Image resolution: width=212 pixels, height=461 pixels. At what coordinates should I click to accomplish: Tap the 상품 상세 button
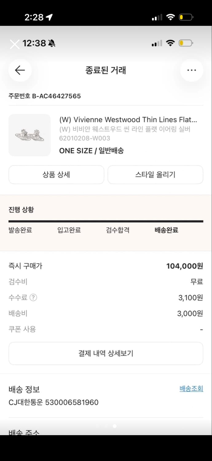56,174
